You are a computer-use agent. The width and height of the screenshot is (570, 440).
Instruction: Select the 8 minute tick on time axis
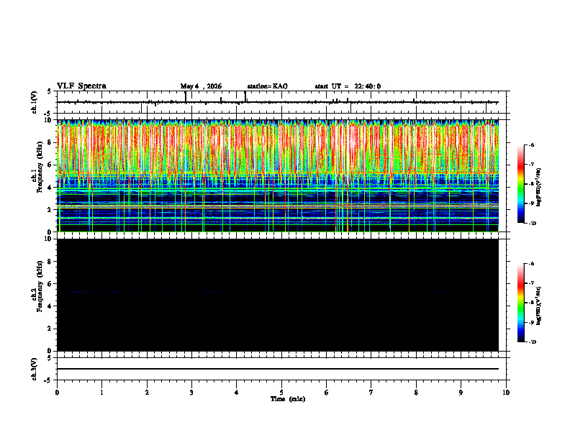coord(416,393)
